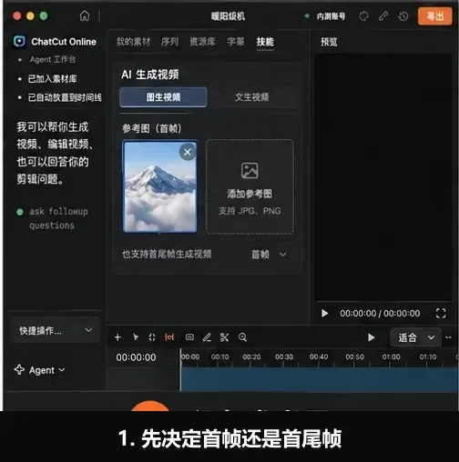Open the 适合 zoom fit dropdown
The height and width of the screenshot is (462, 459).
(x=415, y=337)
